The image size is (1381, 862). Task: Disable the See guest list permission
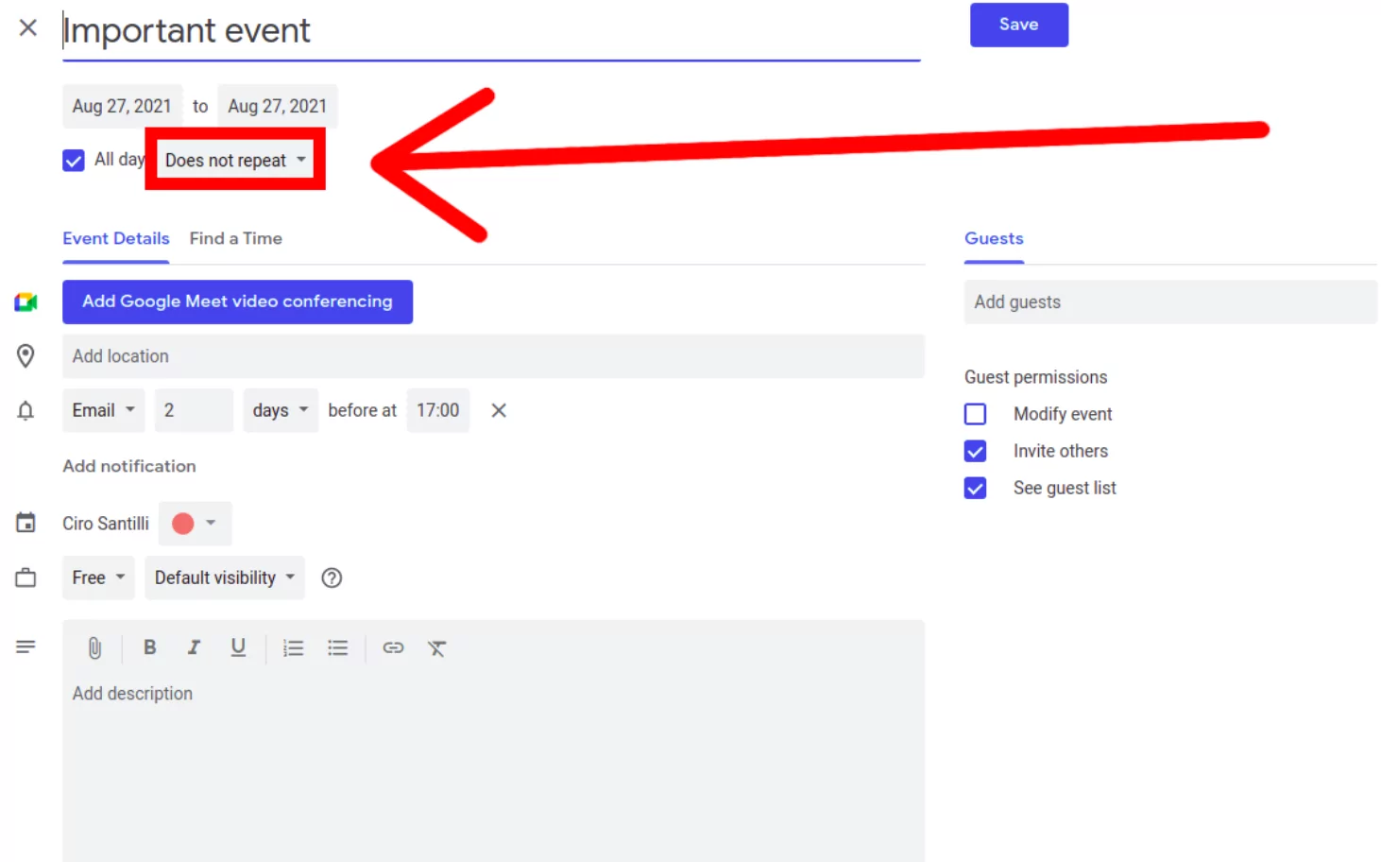click(975, 488)
